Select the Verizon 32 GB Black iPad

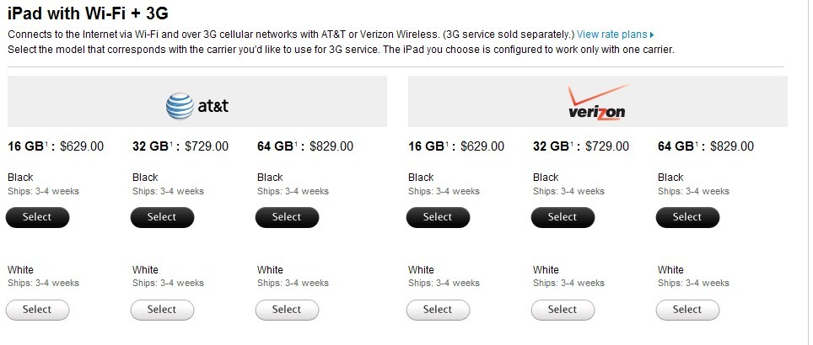coord(563,217)
